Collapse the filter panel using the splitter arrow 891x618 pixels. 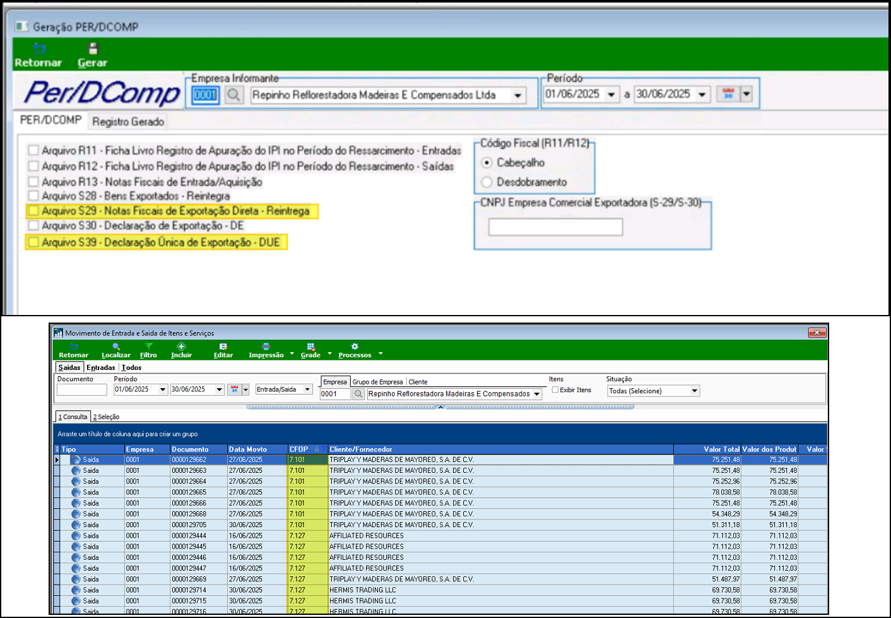pyautogui.click(x=440, y=407)
